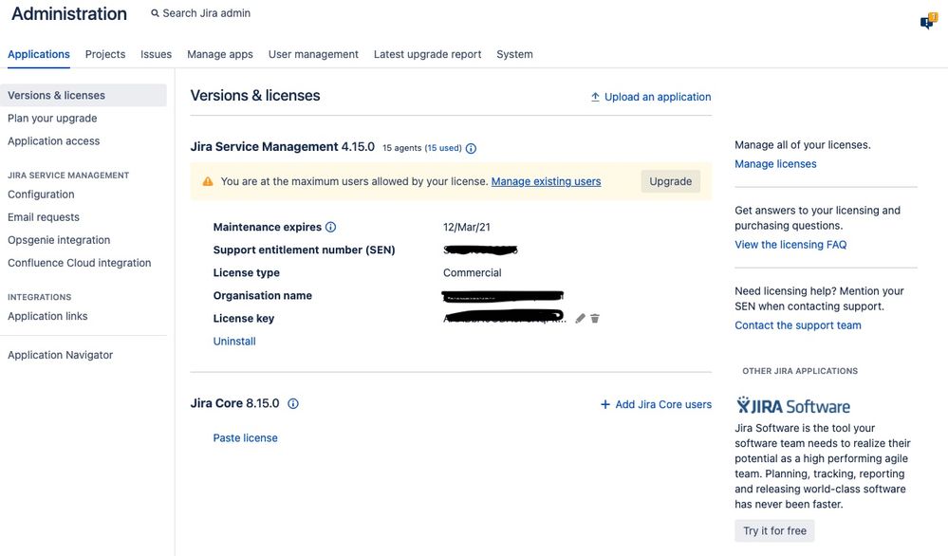The image size is (948, 556).
Task: Edit the license key using the pencil icon
Action: (580, 318)
